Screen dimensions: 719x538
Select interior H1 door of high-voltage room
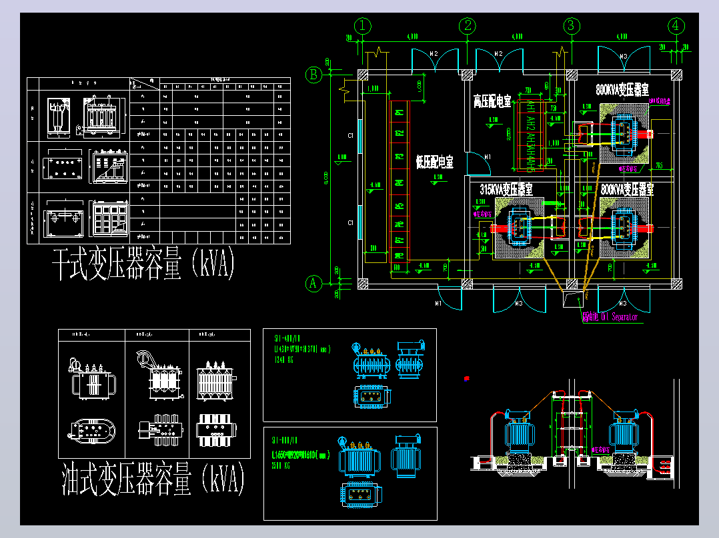(479, 163)
